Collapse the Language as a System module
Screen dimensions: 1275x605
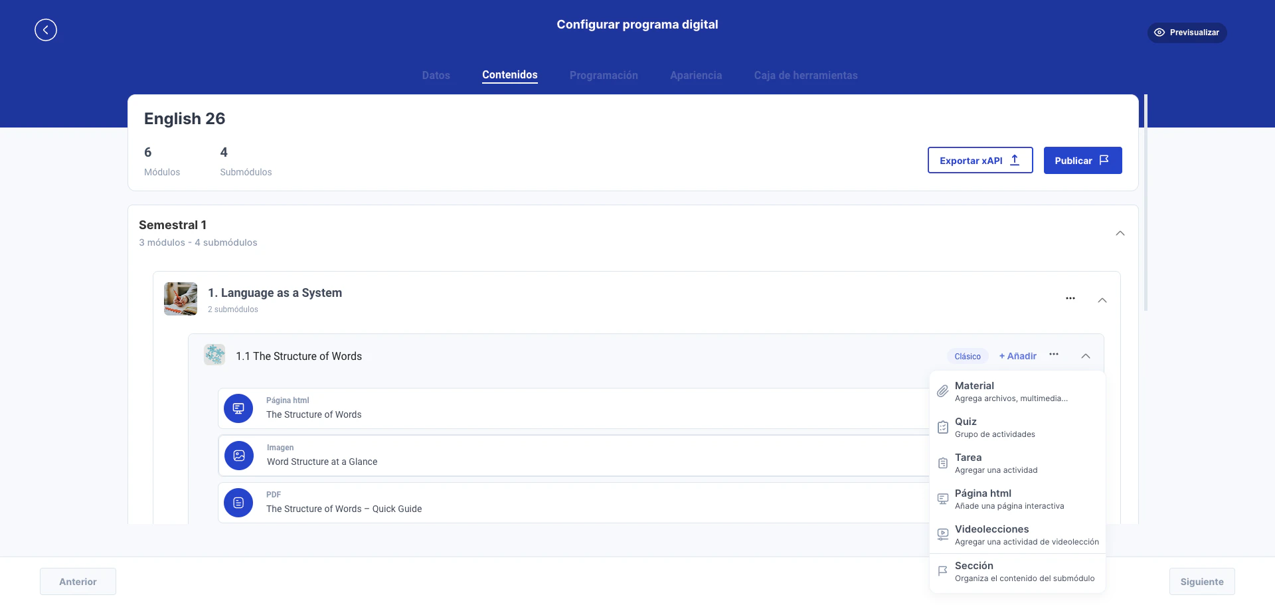tap(1102, 300)
